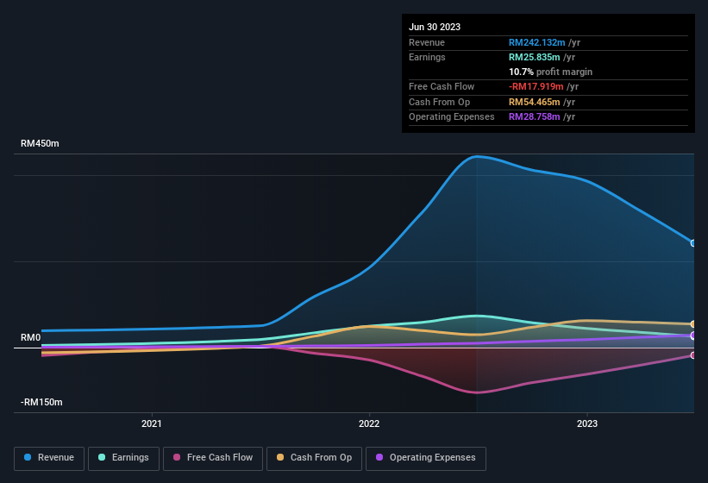708x483 pixels.
Task: Toggle the Revenue legend button
Action: point(49,458)
